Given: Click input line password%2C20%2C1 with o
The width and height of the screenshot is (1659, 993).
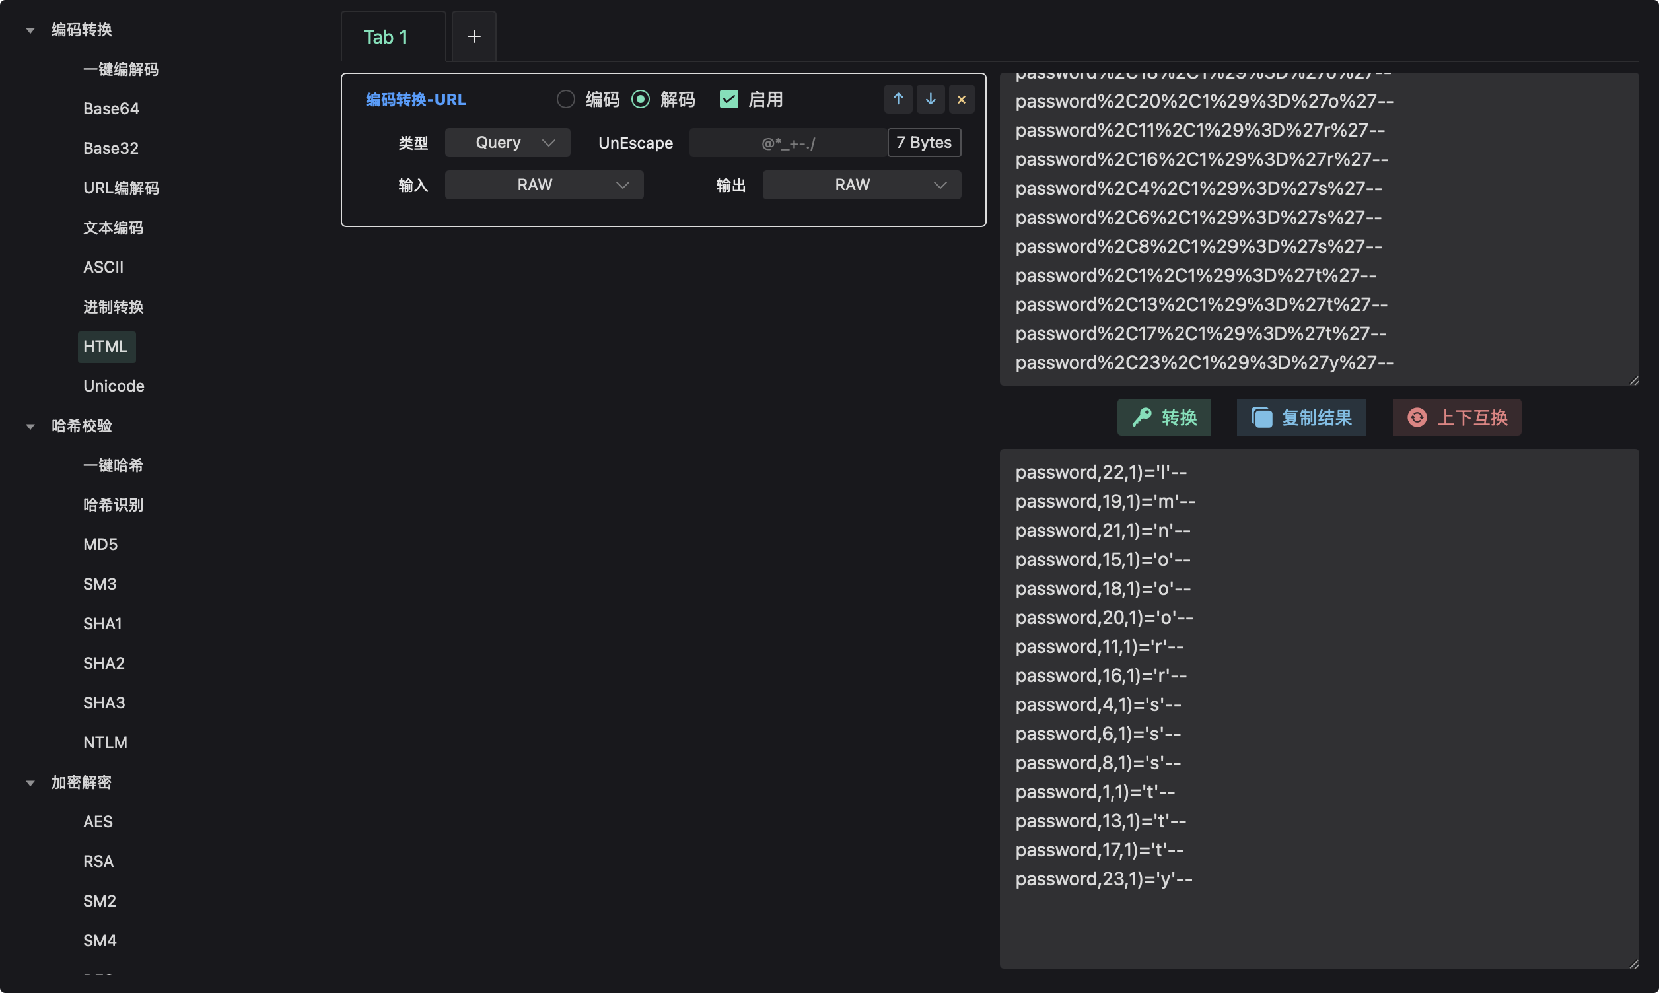Looking at the screenshot, I should click(1204, 101).
